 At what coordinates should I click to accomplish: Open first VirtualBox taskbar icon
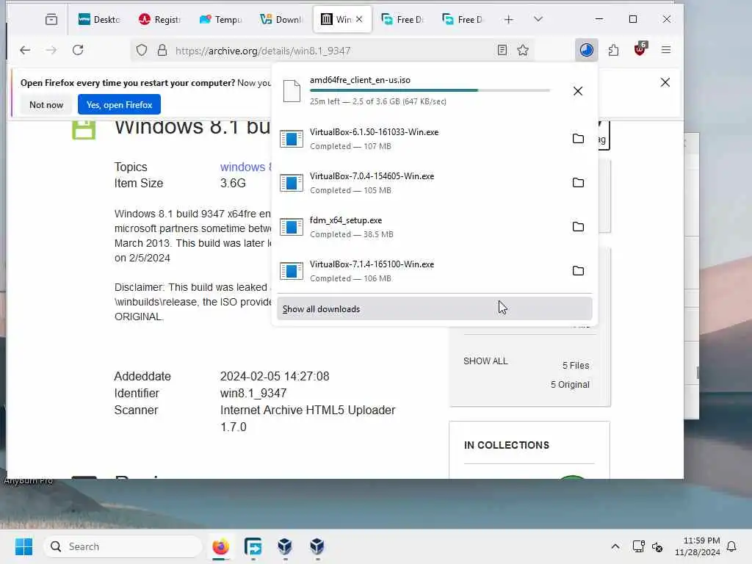(x=285, y=546)
